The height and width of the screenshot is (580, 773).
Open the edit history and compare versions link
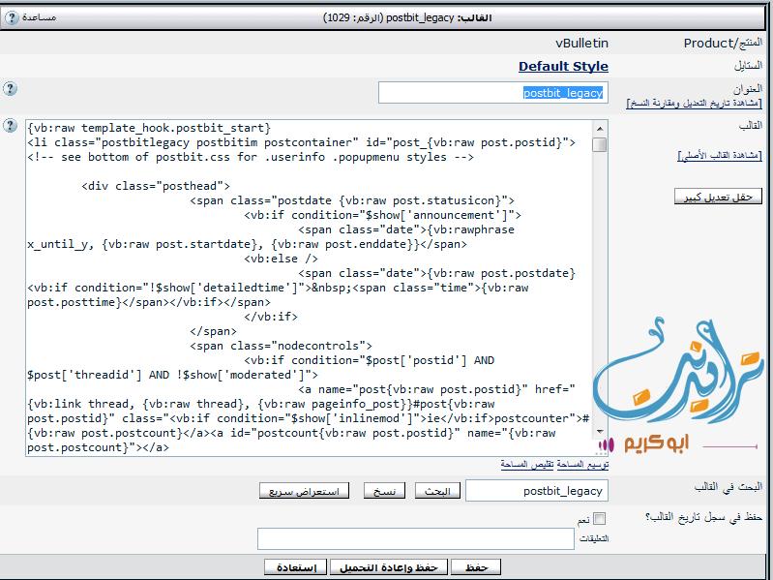tap(694, 103)
